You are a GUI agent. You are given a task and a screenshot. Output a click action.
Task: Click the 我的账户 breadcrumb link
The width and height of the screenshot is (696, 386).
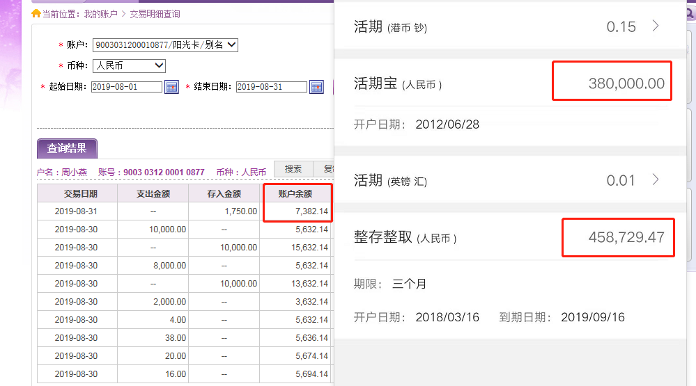(100, 14)
